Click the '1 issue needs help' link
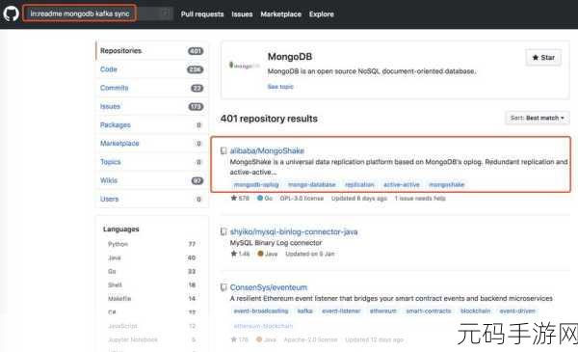The height and width of the screenshot is (352, 578). click(x=420, y=198)
